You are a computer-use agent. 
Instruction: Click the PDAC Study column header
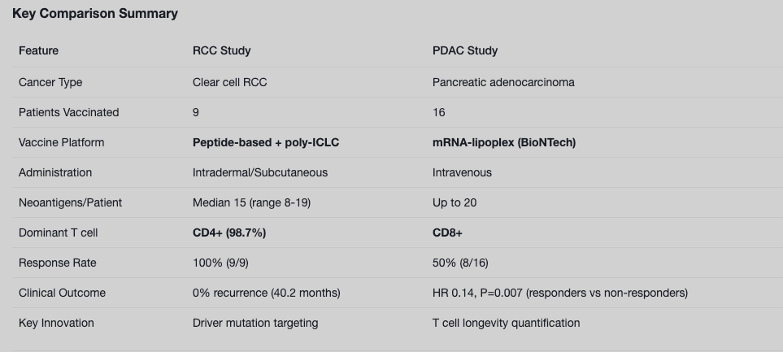point(465,50)
